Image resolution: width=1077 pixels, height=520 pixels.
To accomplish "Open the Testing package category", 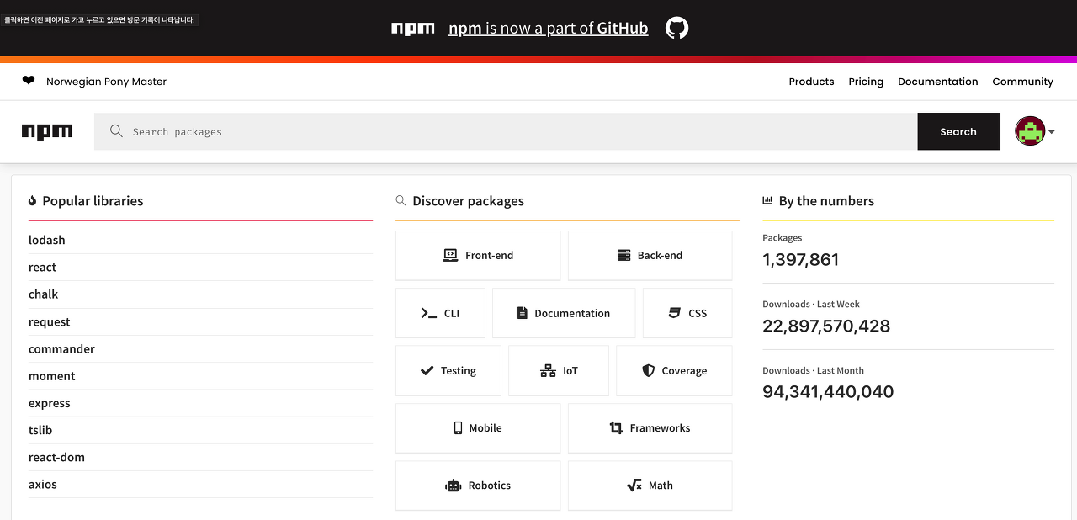I will click(x=448, y=370).
